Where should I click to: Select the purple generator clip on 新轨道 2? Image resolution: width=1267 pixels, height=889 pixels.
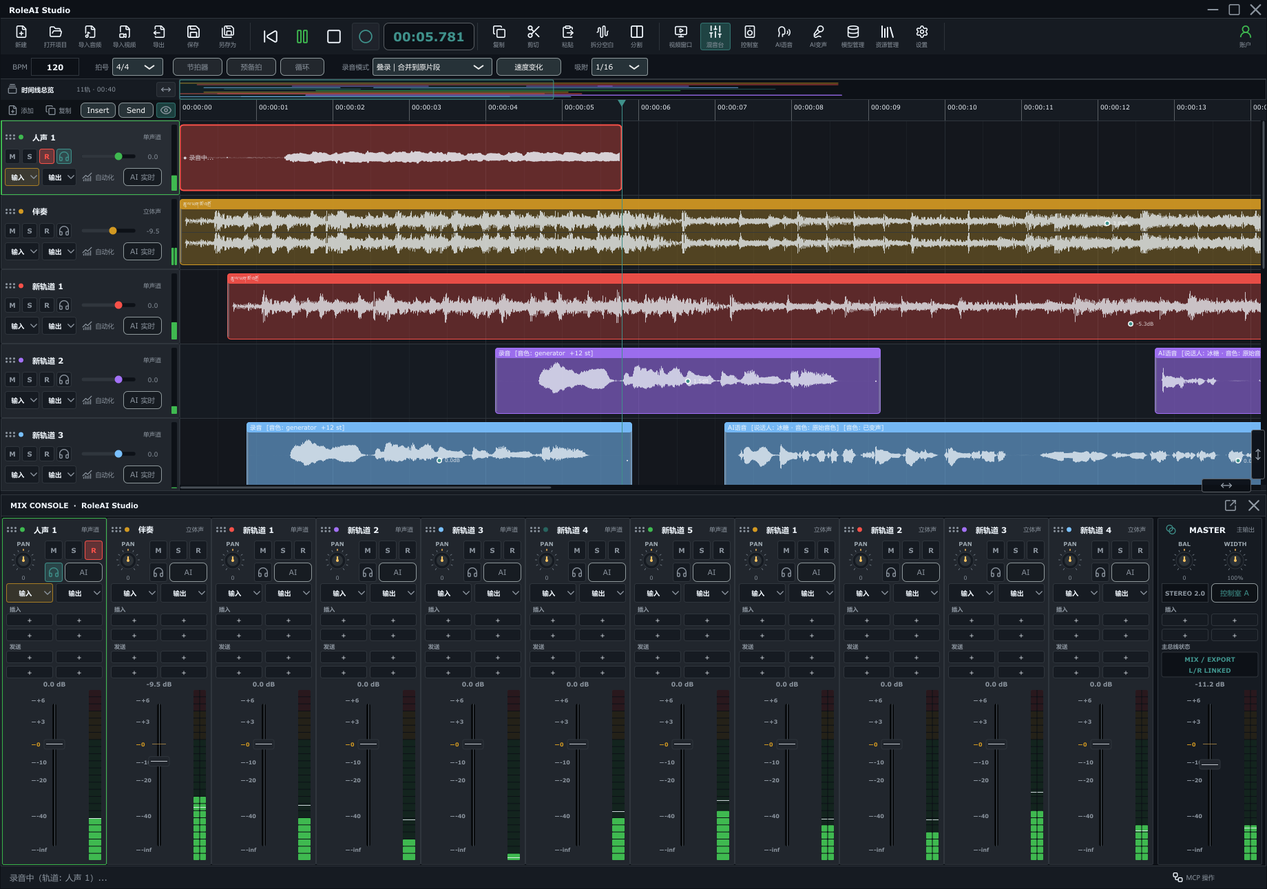pos(687,381)
